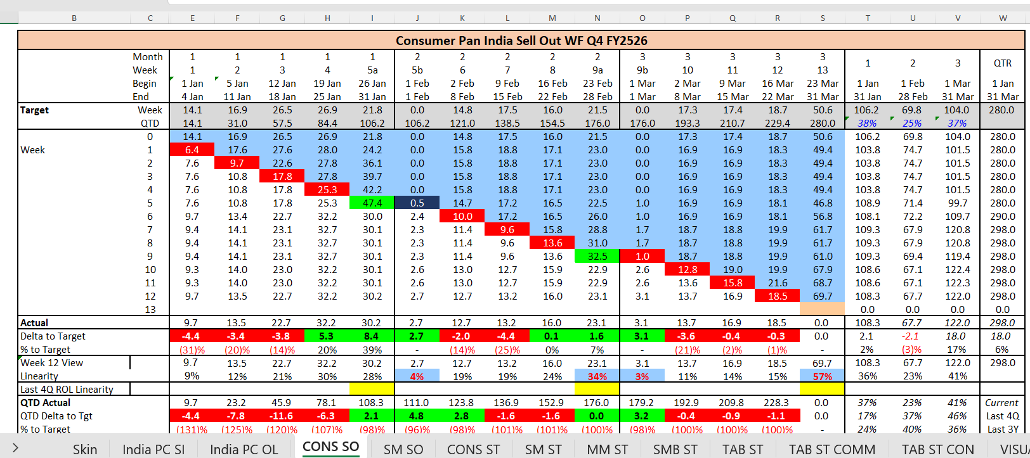Open the TAB ST COMM sheet
This screenshot has width=1030, height=458.
tap(831, 449)
